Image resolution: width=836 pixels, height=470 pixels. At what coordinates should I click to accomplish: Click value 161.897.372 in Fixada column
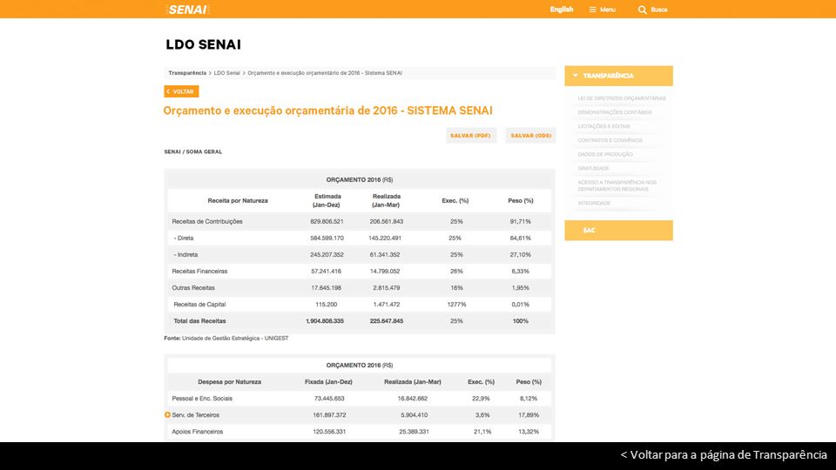pyautogui.click(x=329, y=414)
